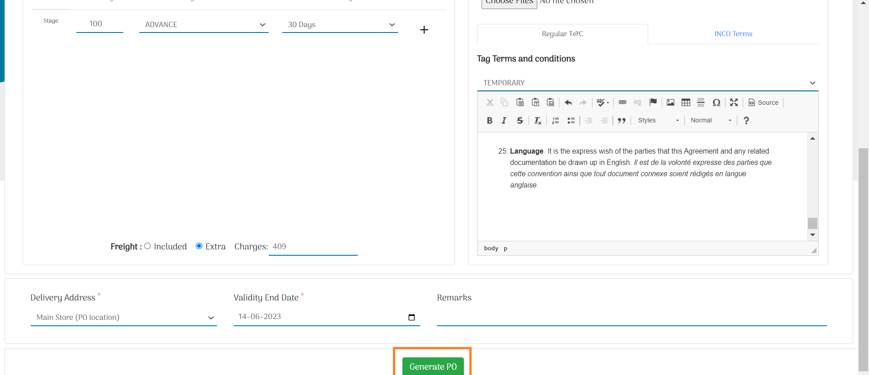This screenshot has height=375, width=869.
Task: Toggle italic text in editor
Action: pyautogui.click(x=504, y=121)
